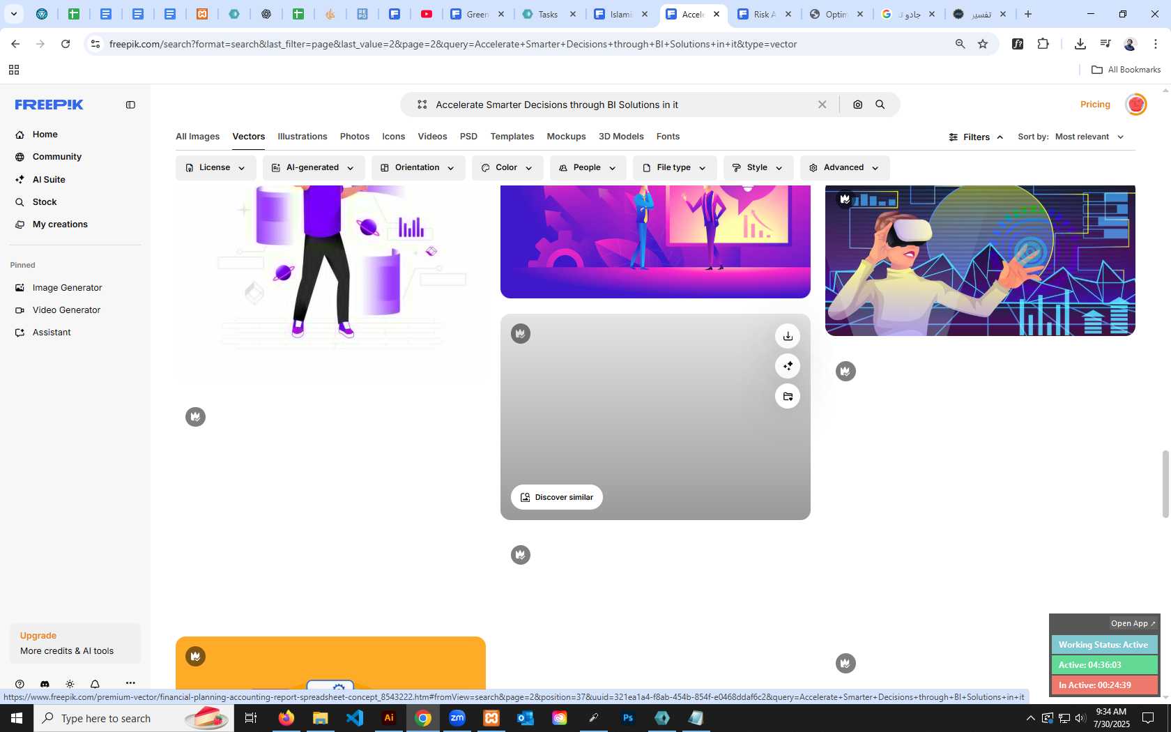Reload the page
The height and width of the screenshot is (732, 1171).
pyautogui.click(x=66, y=44)
